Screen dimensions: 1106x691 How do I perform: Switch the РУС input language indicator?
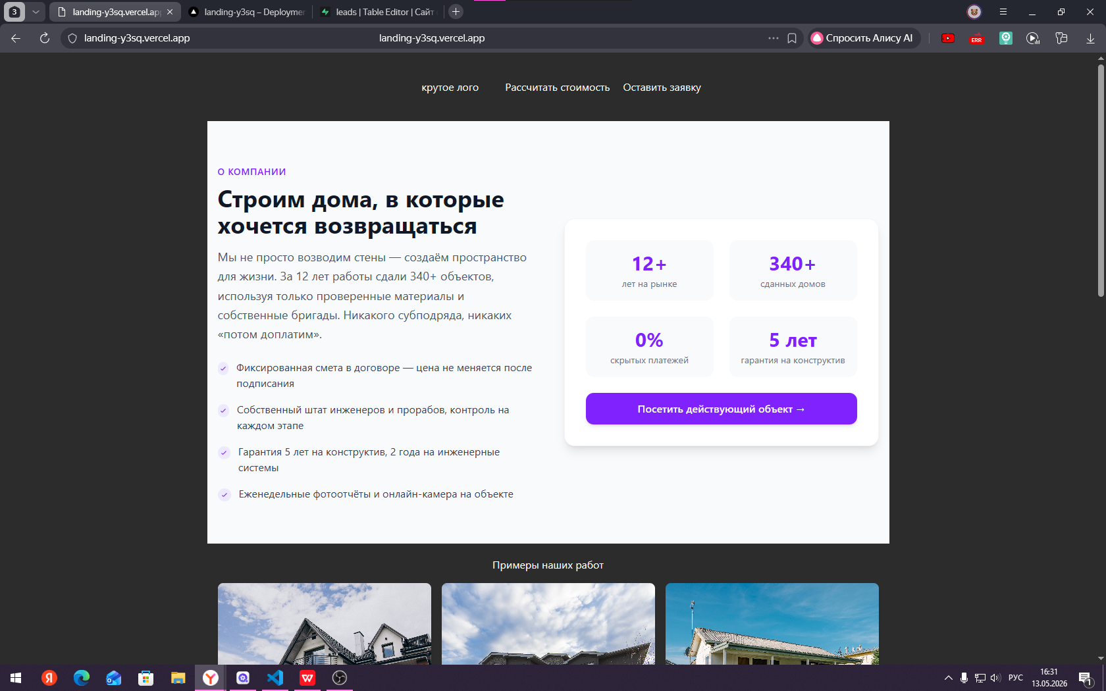click(x=1016, y=678)
